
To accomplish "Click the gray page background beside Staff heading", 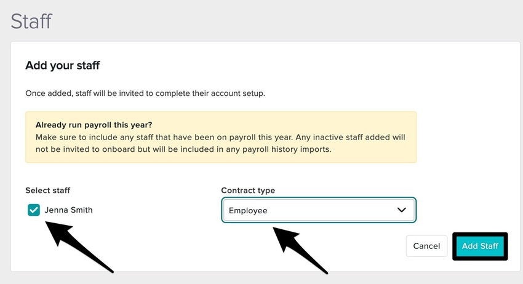I will 277,21.
